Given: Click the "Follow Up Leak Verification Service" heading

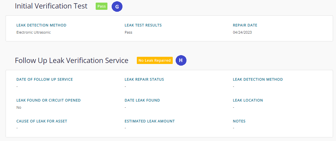Looking at the screenshot, I should click(72, 60).
